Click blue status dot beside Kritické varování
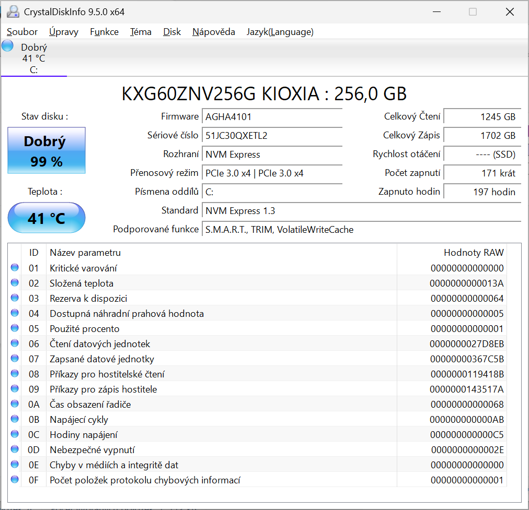This screenshot has height=510, width=529. [x=15, y=268]
